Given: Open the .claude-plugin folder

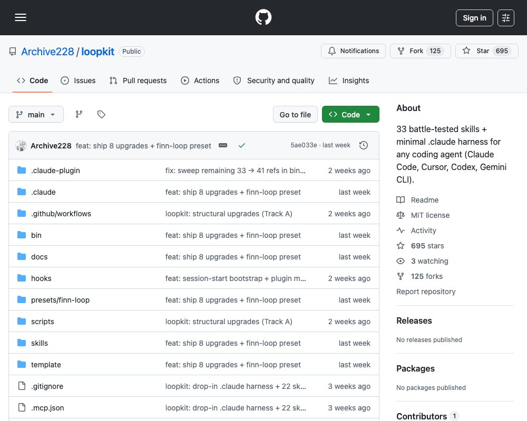Looking at the screenshot, I should [55, 171].
